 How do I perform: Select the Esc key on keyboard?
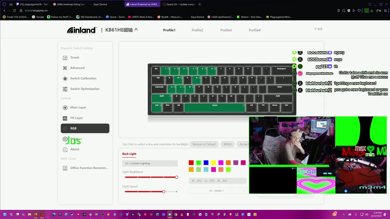(156, 71)
